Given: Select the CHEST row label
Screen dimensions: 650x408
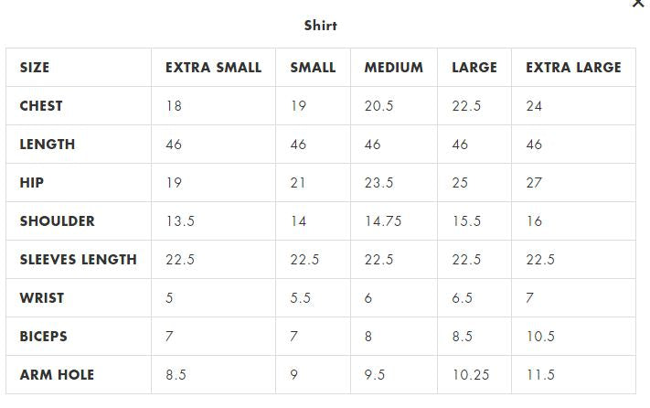Looking at the screenshot, I should [x=41, y=106].
